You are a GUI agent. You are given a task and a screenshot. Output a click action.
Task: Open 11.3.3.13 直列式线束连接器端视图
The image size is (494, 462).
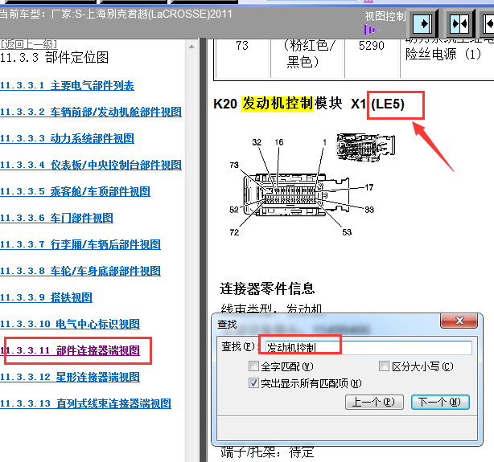(85, 403)
